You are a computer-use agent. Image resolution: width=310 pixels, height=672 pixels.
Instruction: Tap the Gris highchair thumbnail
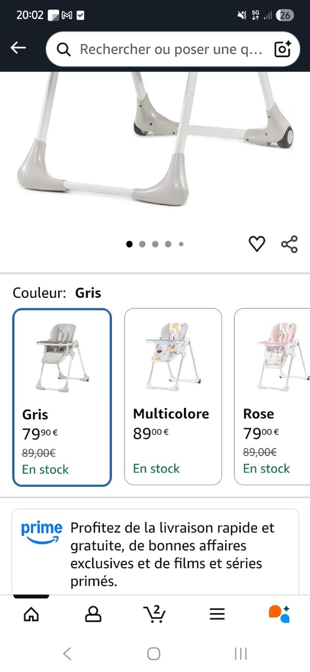pyautogui.click(x=62, y=354)
